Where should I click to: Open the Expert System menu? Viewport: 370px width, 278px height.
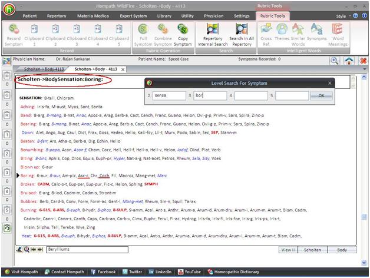point(133,16)
